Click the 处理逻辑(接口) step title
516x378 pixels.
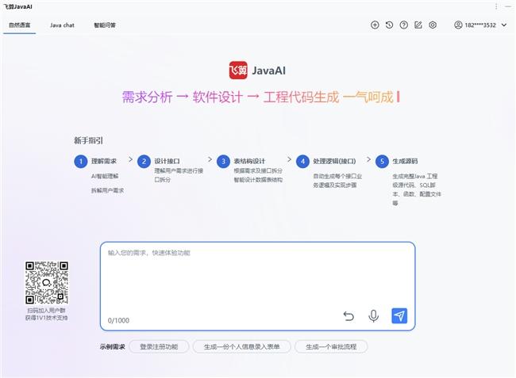tap(334, 161)
